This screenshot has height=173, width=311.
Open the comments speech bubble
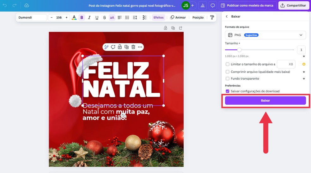(213, 5)
